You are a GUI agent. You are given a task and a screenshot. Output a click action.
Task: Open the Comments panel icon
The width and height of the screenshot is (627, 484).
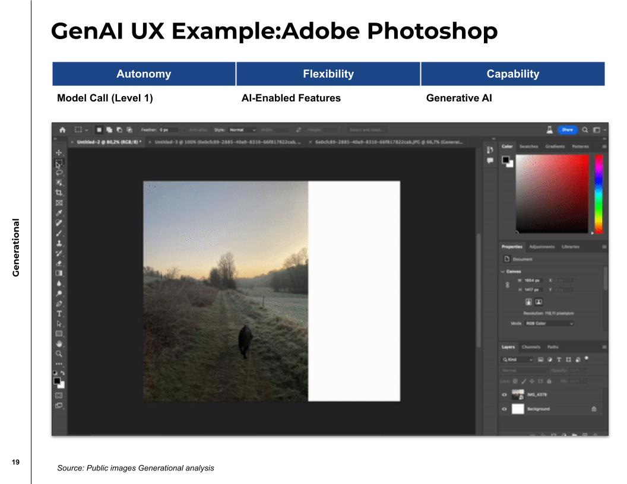pyautogui.click(x=490, y=161)
